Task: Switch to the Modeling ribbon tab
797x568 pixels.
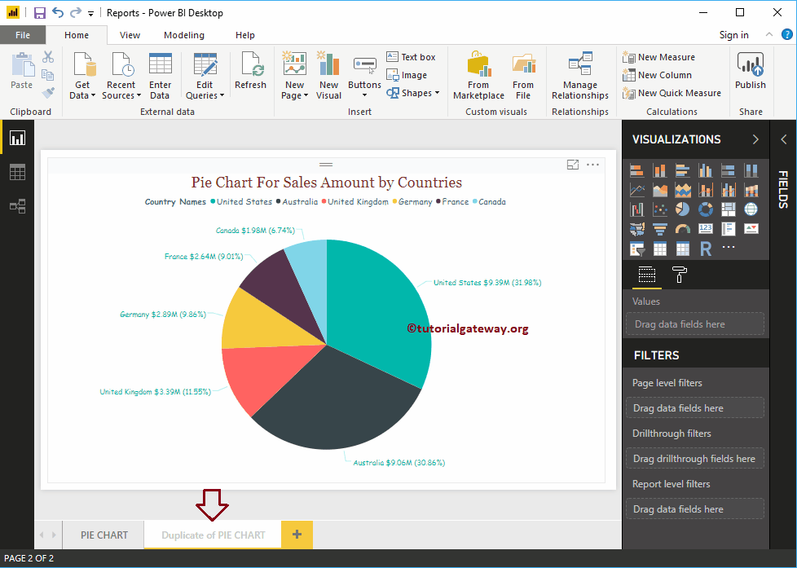Action: coord(184,35)
